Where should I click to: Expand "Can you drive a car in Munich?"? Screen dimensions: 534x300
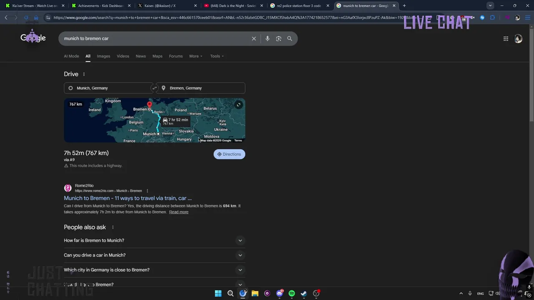click(x=154, y=255)
